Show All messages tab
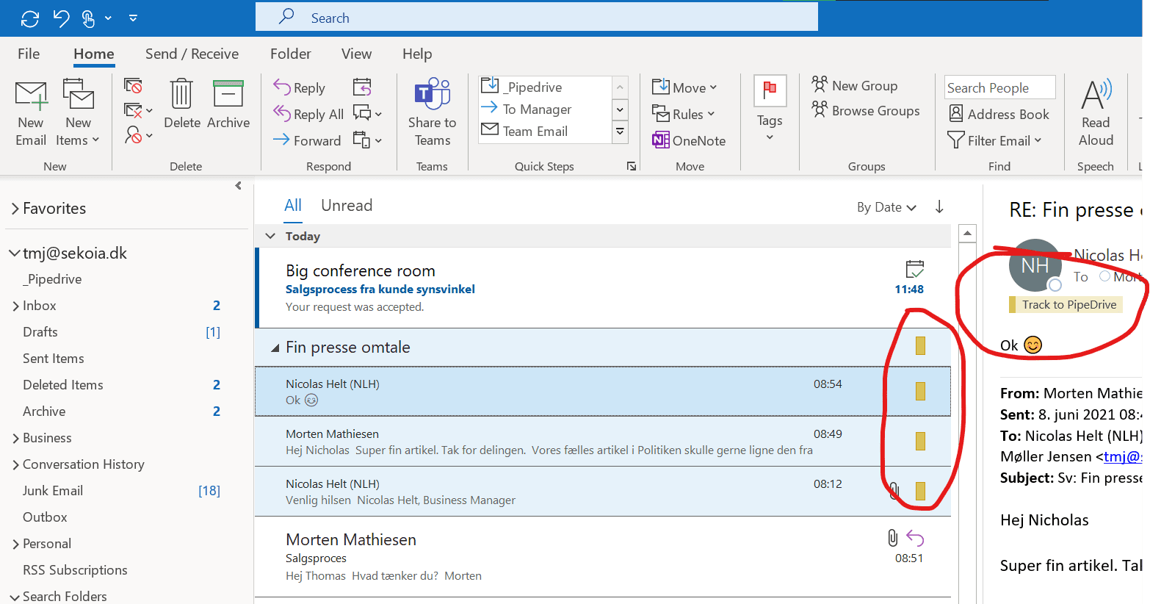Screen dimensions: 1150x604 (293, 206)
